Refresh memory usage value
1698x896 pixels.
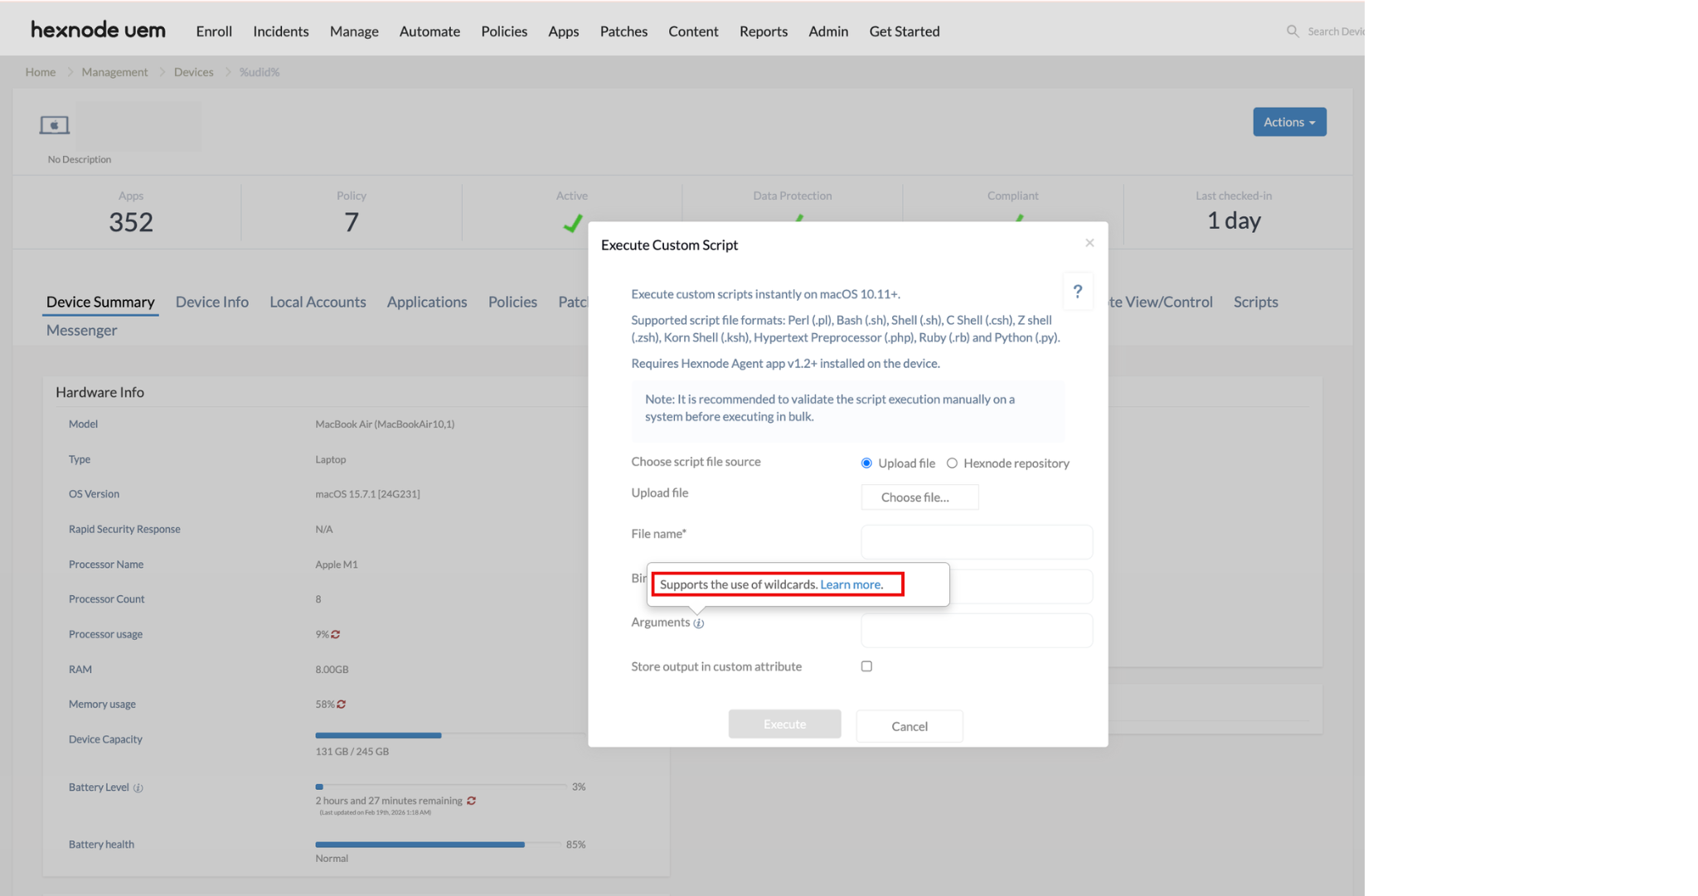tap(342, 705)
